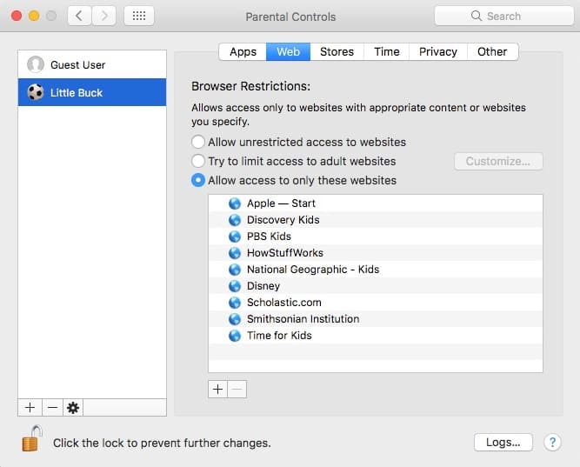Minimize the Parental Controls window
580x467 pixels.
click(34, 16)
